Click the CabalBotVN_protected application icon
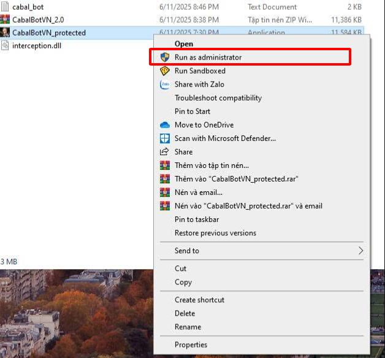Viewport: 385px width, 358px height. coord(5,32)
